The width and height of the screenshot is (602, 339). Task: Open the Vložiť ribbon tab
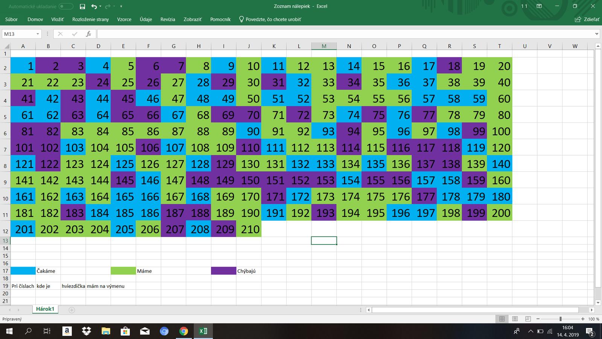(x=58, y=19)
